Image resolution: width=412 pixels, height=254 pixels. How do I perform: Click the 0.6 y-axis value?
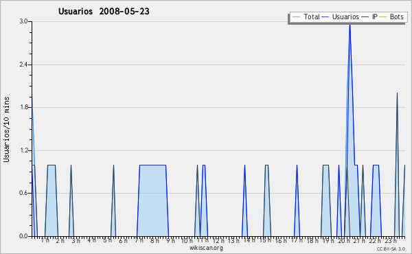[x=23, y=193]
